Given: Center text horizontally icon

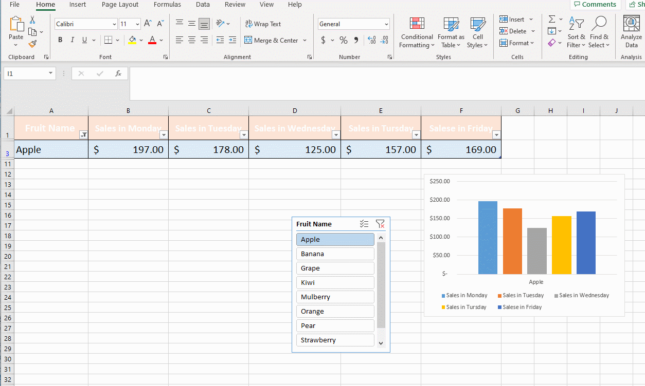Looking at the screenshot, I should [x=191, y=40].
